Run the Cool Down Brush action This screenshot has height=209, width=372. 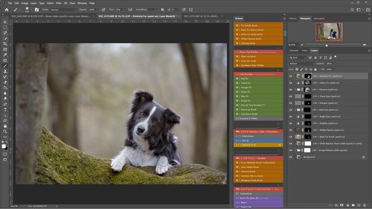coord(258,114)
